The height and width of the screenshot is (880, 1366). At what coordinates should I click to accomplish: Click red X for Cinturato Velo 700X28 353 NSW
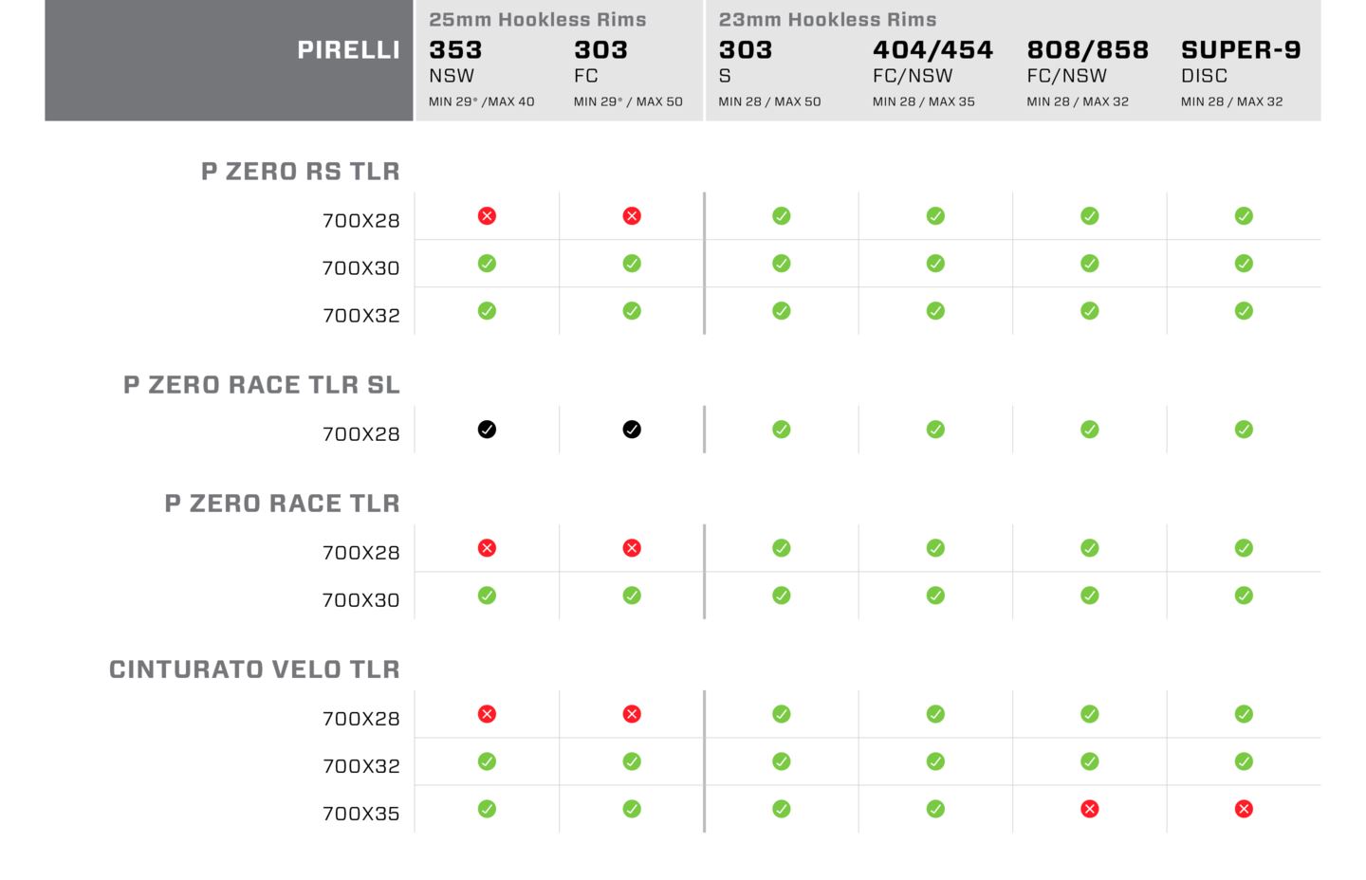[x=487, y=714]
